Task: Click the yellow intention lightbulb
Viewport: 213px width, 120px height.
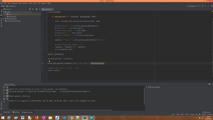Action: [49, 61]
